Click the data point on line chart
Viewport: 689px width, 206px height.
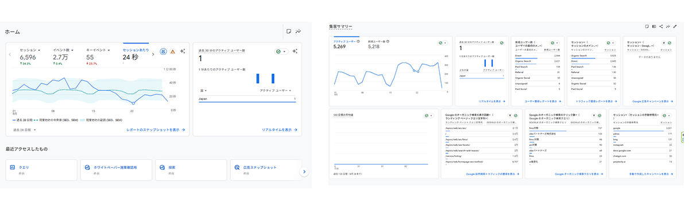click(x=133, y=104)
